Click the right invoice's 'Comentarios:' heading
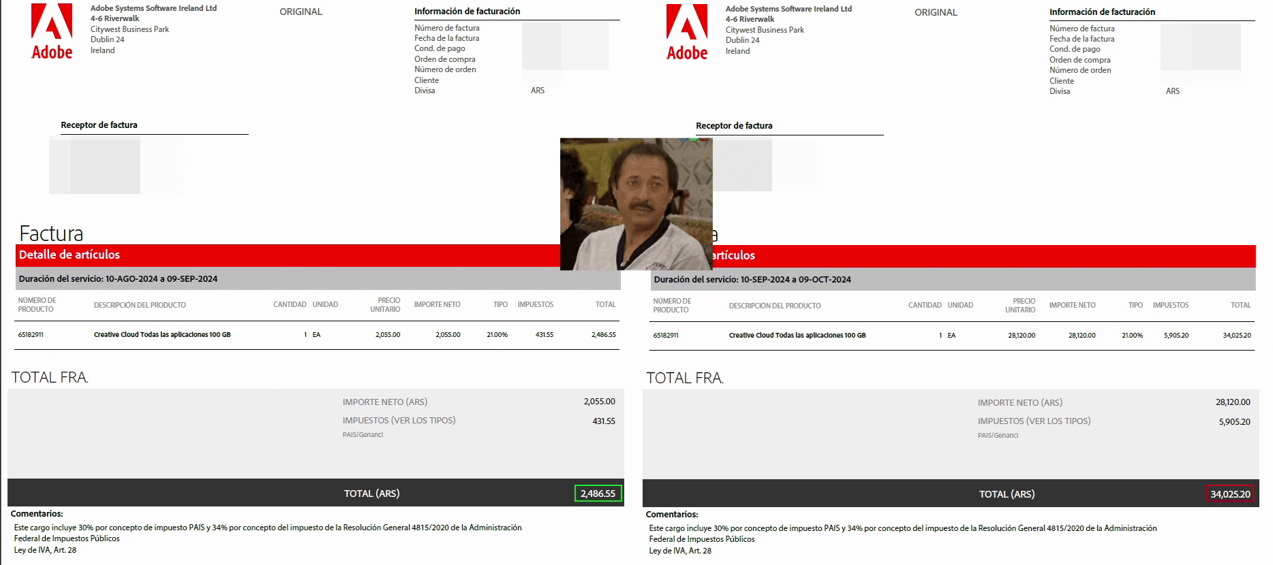 (x=672, y=515)
